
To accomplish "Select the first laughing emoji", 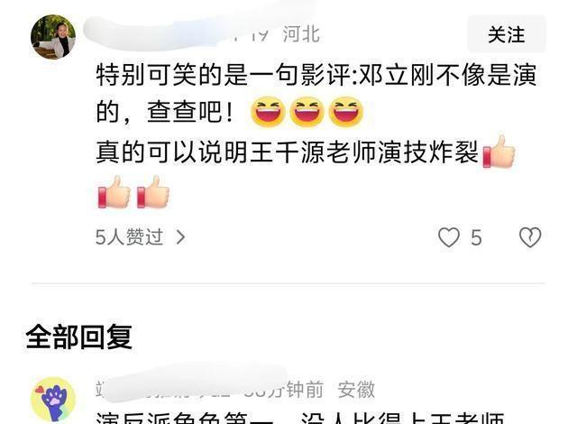I will 268,112.
